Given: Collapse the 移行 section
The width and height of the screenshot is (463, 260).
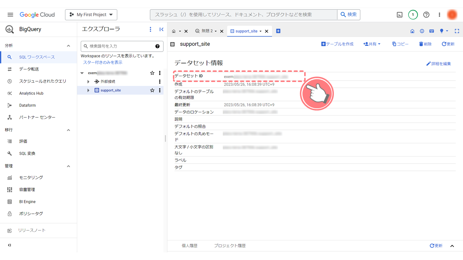Looking at the screenshot, I should [x=69, y=130].
